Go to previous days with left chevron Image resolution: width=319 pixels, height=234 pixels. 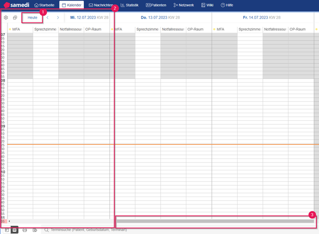pos(48,18)
